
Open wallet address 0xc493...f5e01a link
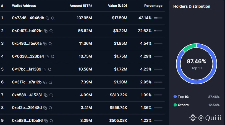27,44
